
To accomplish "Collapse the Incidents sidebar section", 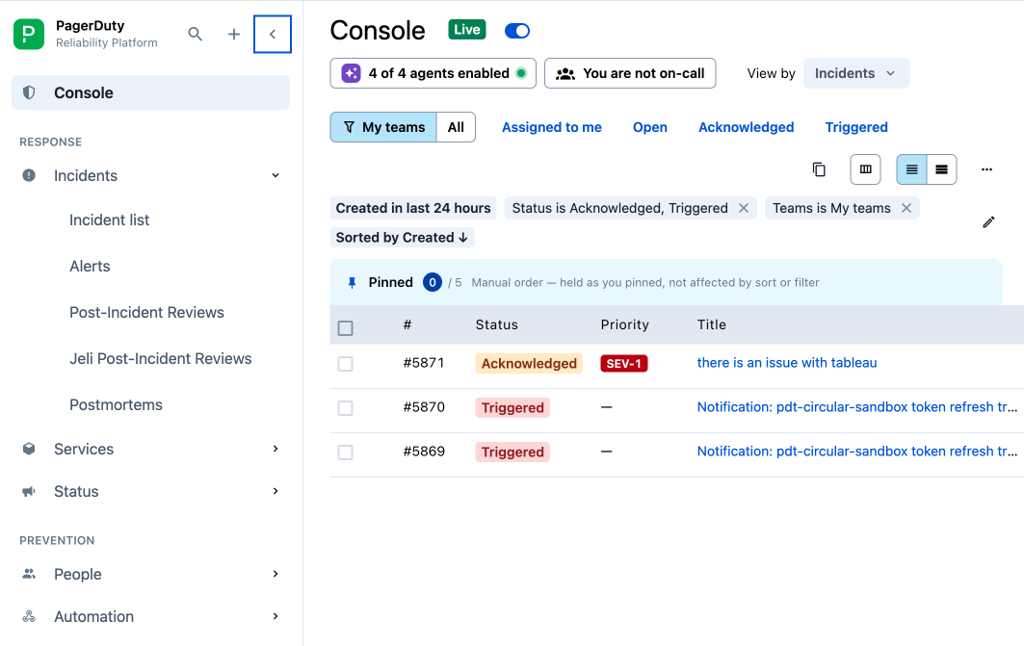I will [276, 175].
